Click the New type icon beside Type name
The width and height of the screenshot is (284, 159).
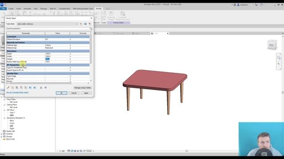(x=81, y=24)
